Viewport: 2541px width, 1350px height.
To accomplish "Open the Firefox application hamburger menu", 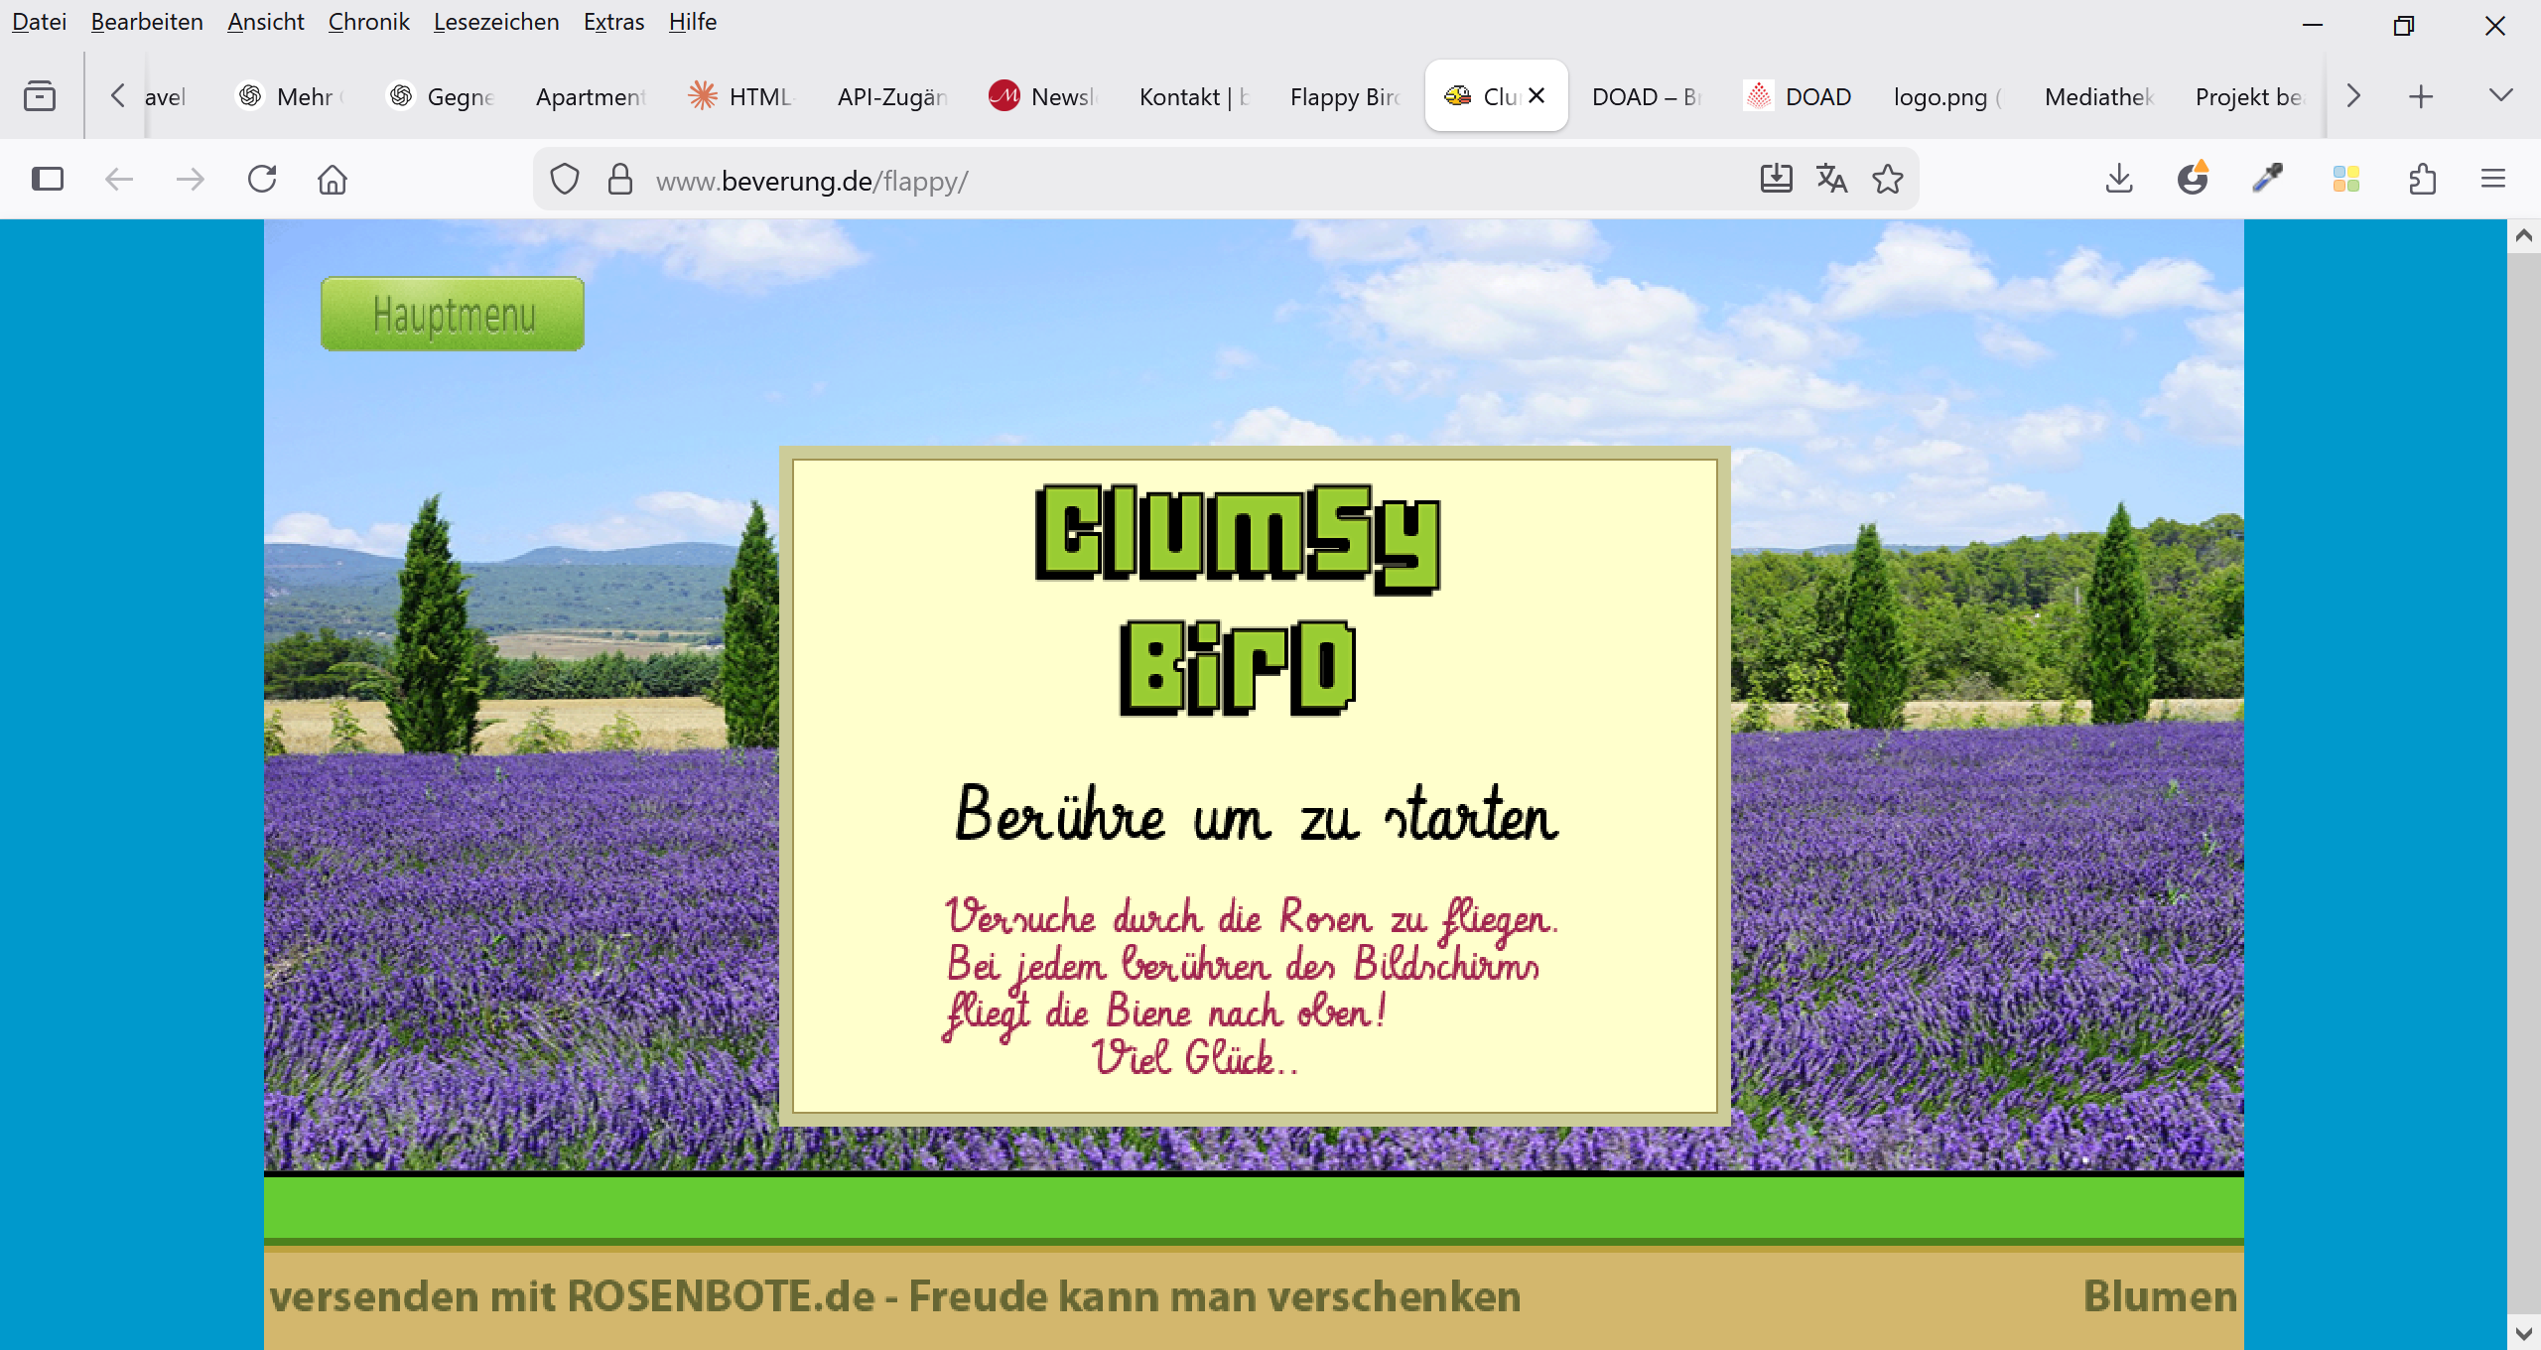I will click(2494, 179).
